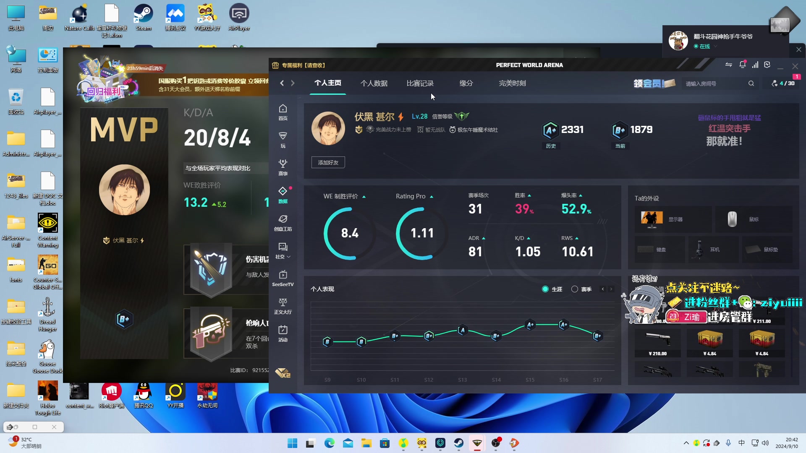Open the 腾讯QQ penguin desktop icon
Viewport: 806px width, 453px height.
pos(143,395)
